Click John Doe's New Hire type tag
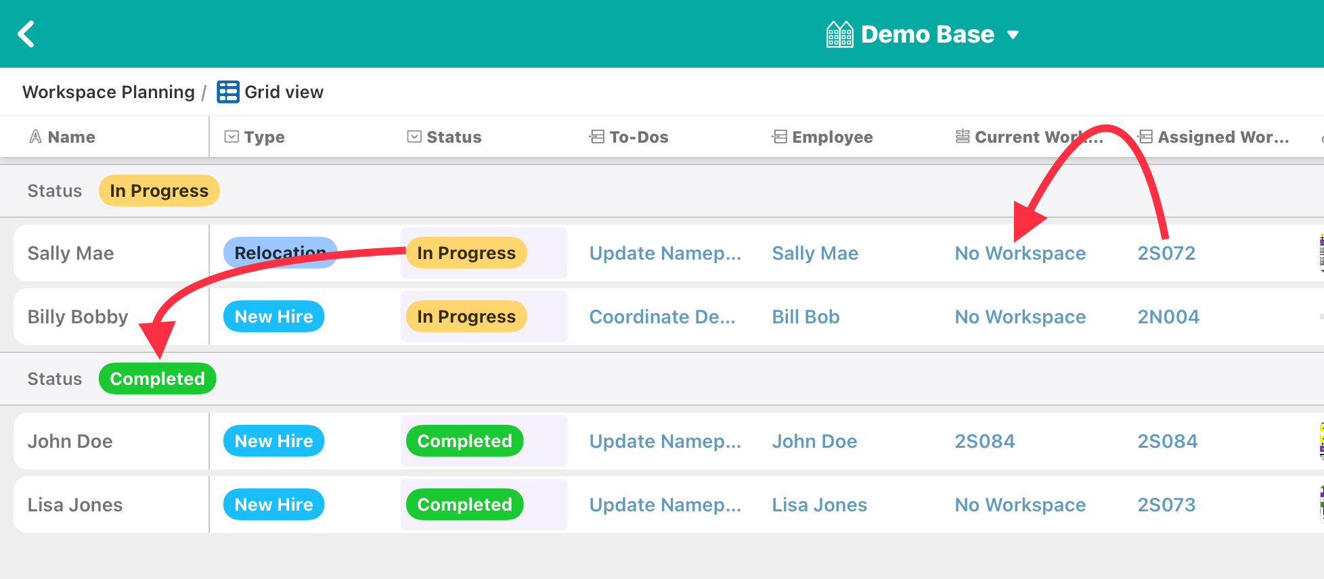This screenshot has width=1324, height=579. tap(273, 441)
